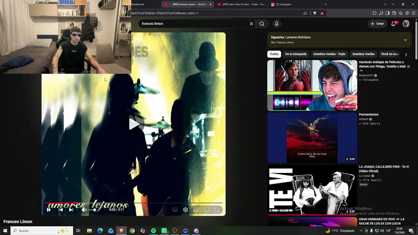Click the large play overlay on the video
This screenshot has height=235, width=418.
coord(134,124)
